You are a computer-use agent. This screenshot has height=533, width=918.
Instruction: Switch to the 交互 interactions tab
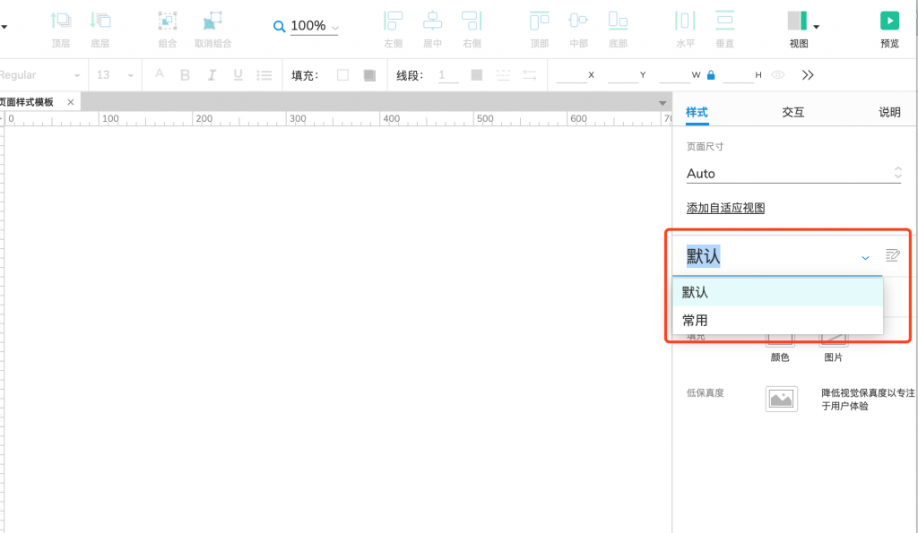(792, 112)
